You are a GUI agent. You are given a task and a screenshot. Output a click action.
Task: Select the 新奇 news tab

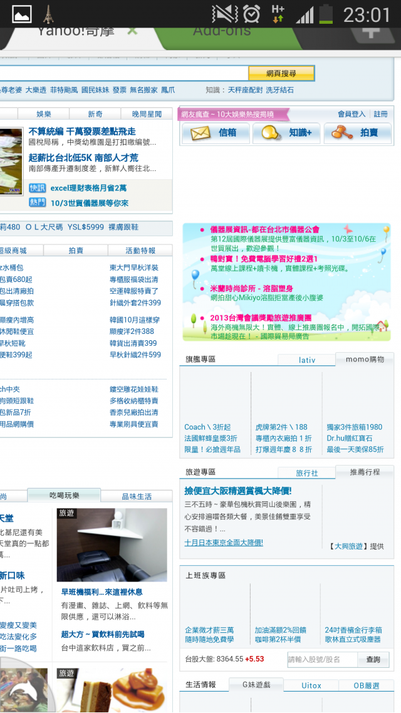[x=95, y=114]
